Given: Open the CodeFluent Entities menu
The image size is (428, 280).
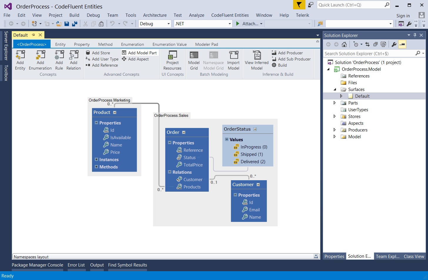Looking at the screenshot, I should (230, 15).
